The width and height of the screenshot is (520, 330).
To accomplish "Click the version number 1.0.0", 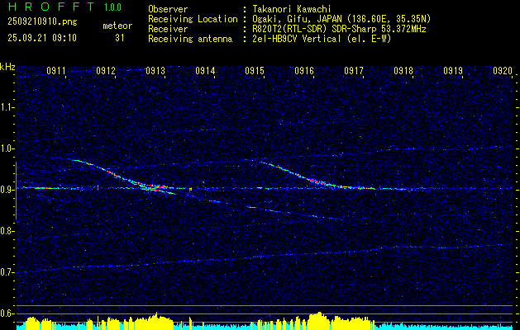I will click(112, 7).
